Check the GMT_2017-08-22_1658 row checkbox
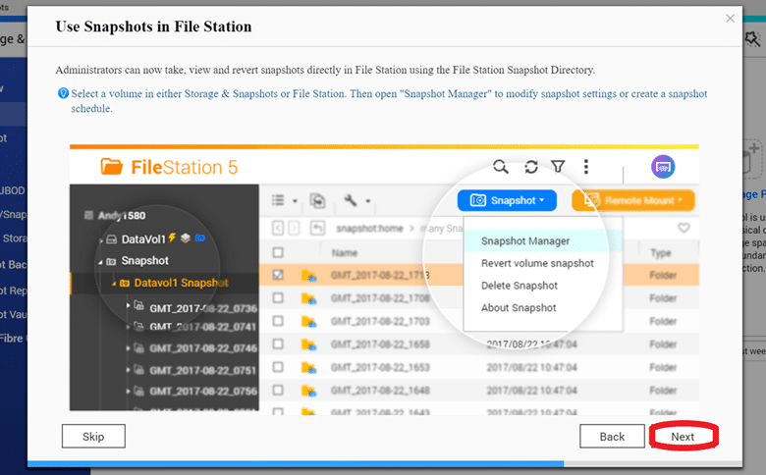This screenshot has width=766, height=475. click(x=278, y=343)
